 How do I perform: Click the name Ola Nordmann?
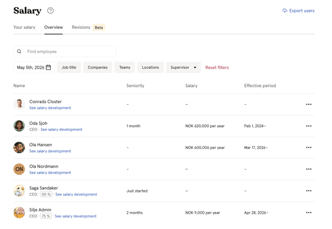(44, 166)
